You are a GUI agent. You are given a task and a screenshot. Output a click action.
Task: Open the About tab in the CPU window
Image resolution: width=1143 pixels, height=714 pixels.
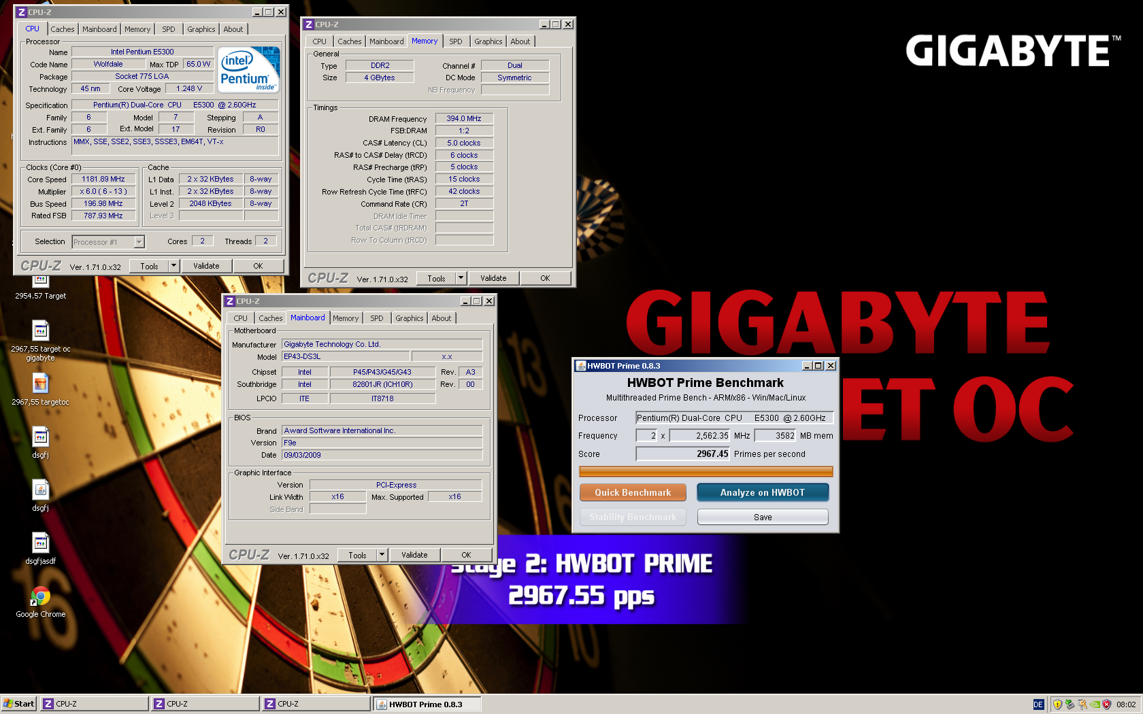click(x=233, y=29)
